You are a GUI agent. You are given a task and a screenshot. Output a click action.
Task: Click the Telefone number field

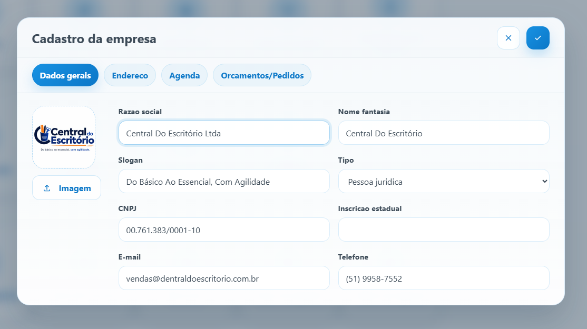(x=443, y=278)
